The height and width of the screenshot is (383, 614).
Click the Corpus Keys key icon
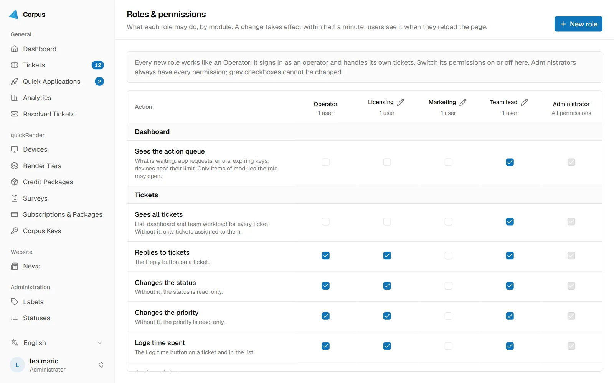click(x=15, y=231)
